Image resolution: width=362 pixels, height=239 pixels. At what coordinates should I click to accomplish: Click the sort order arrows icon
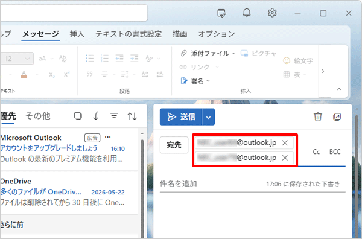pyautogui.click(x=132, y=116)
